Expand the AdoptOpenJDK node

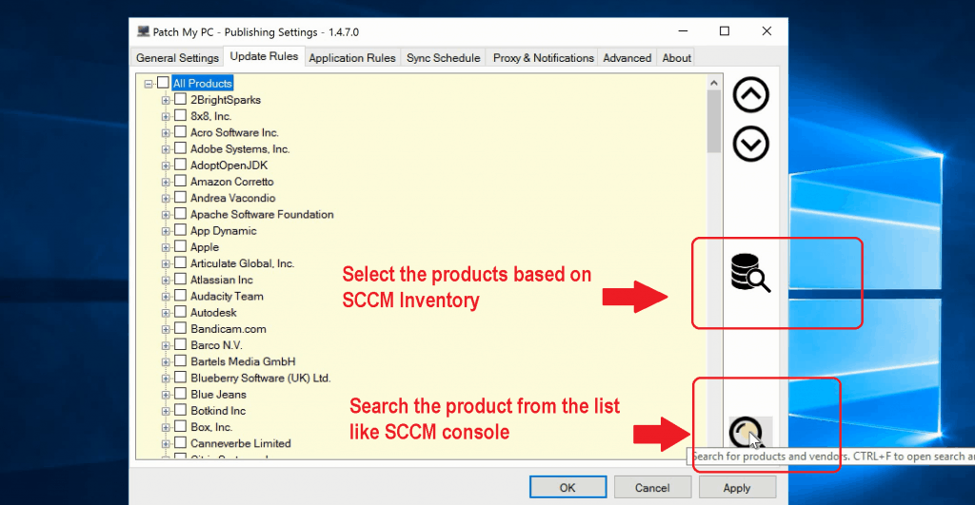tap(166, 165)
